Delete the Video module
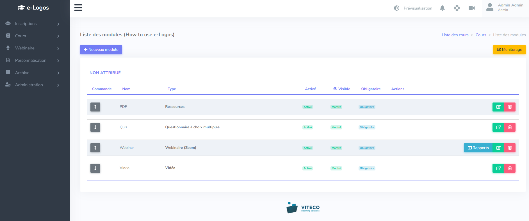Screen dimensions: 529x221 point(510,168)
